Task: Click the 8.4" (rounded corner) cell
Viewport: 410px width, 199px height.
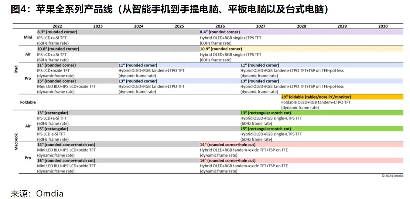Action: [x=301, y=32]
